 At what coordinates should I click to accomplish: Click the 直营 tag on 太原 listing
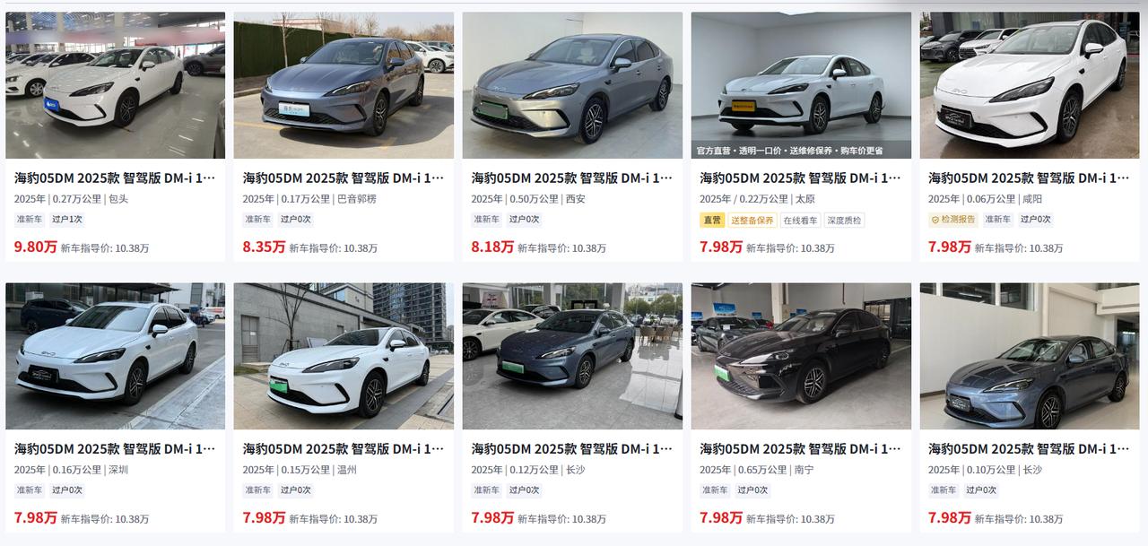coord(712,220)
